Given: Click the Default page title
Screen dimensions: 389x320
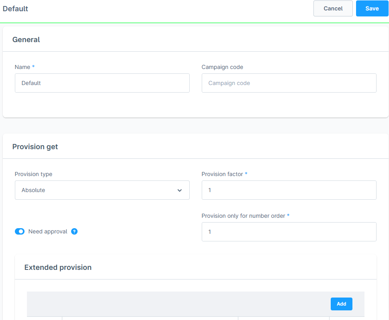Looking at the screenshot, I should click(15, 8).
